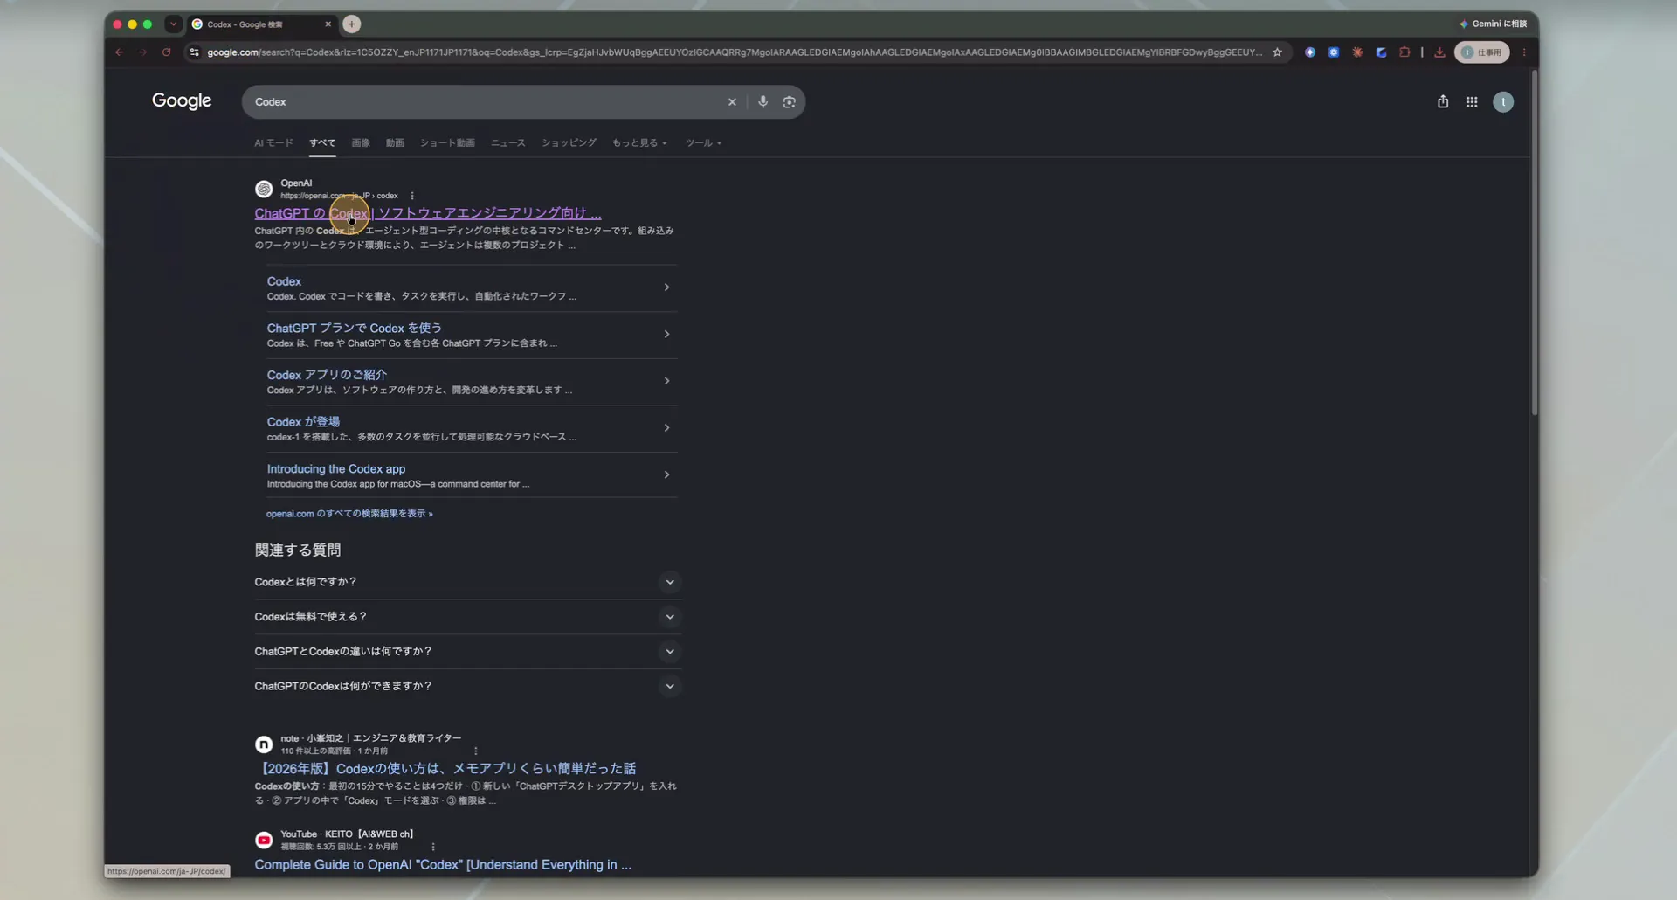Click the OpenAI favicon in first result
The width and height of the screenshot is (1677, 900).
pos(264,190)
